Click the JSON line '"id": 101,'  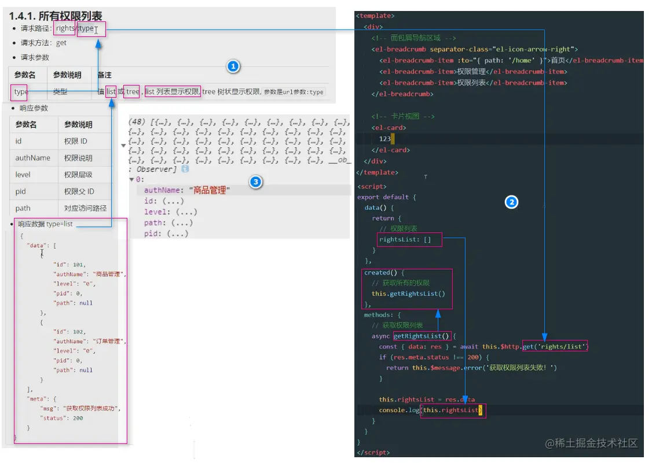[69, 265]
